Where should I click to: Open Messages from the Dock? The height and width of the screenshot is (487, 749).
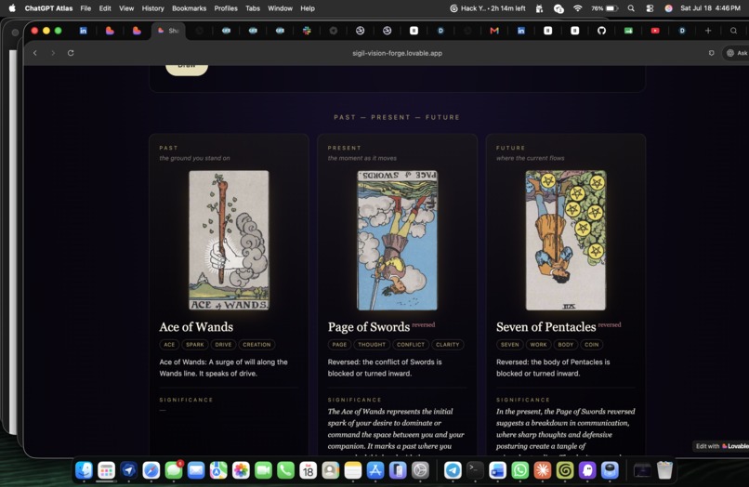point(174,470)
